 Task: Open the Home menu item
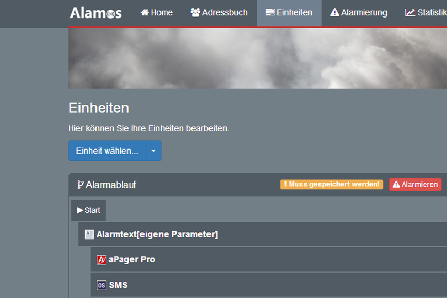pos(157,13)
